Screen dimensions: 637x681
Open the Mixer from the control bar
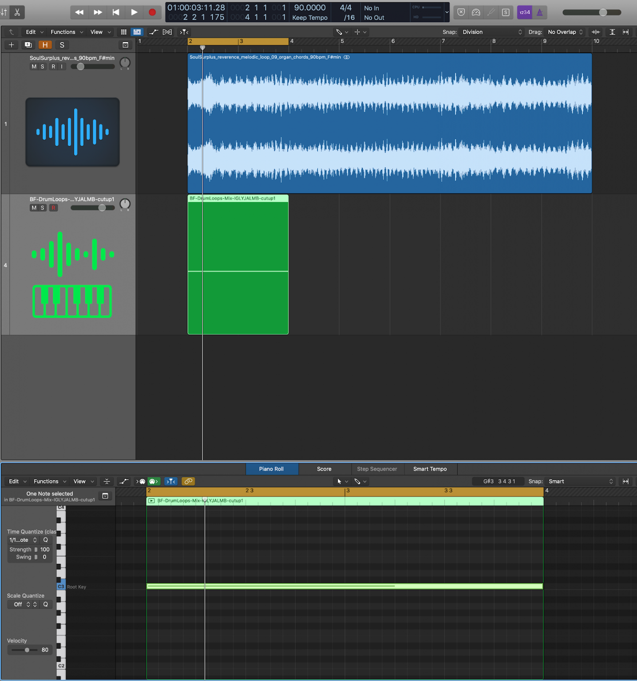click(x=4, y=12)
